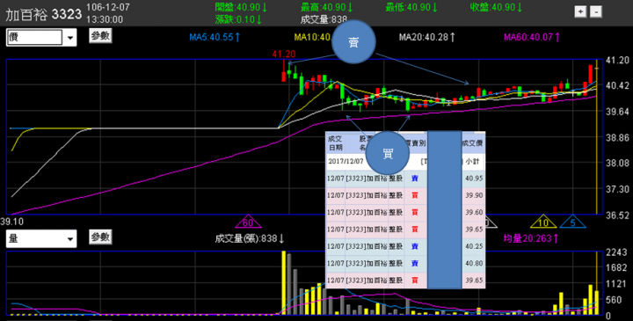
Task: Click the tallest yellow volume bar
Action: coord(284,282)
